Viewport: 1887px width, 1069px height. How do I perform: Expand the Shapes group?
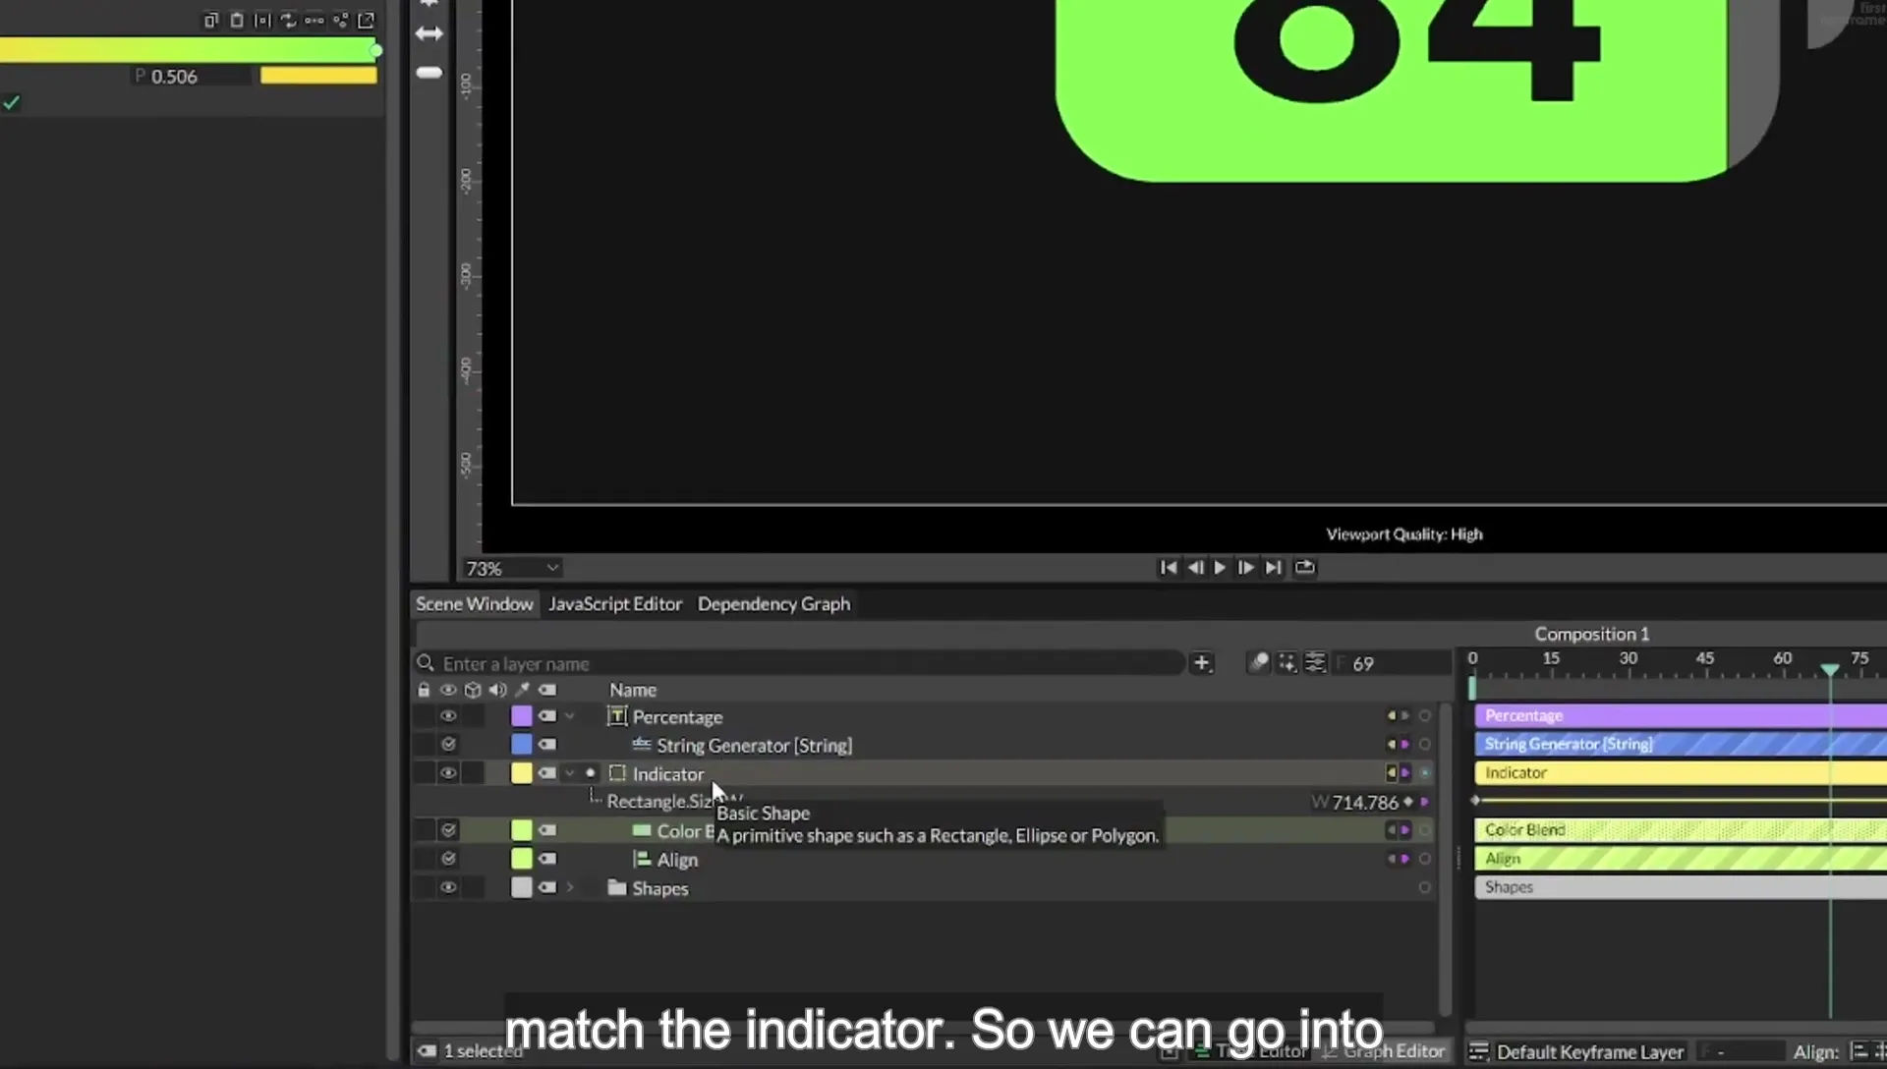570,887
